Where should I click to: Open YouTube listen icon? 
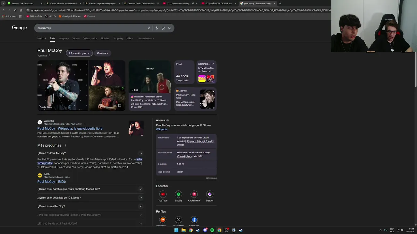(x=163, y=194)
